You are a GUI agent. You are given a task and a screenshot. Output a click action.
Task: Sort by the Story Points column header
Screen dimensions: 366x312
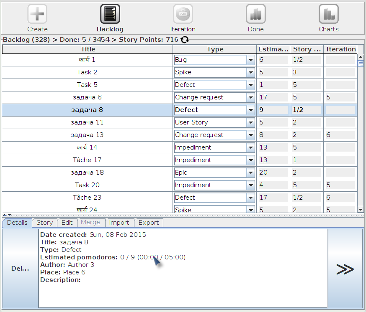tap(307, 49)
